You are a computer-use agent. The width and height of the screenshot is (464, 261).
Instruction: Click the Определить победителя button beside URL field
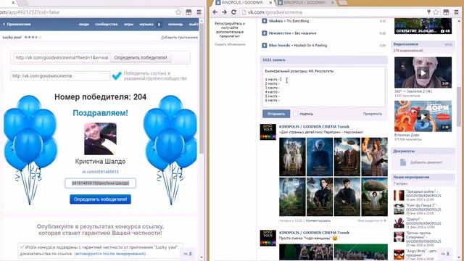141,58
